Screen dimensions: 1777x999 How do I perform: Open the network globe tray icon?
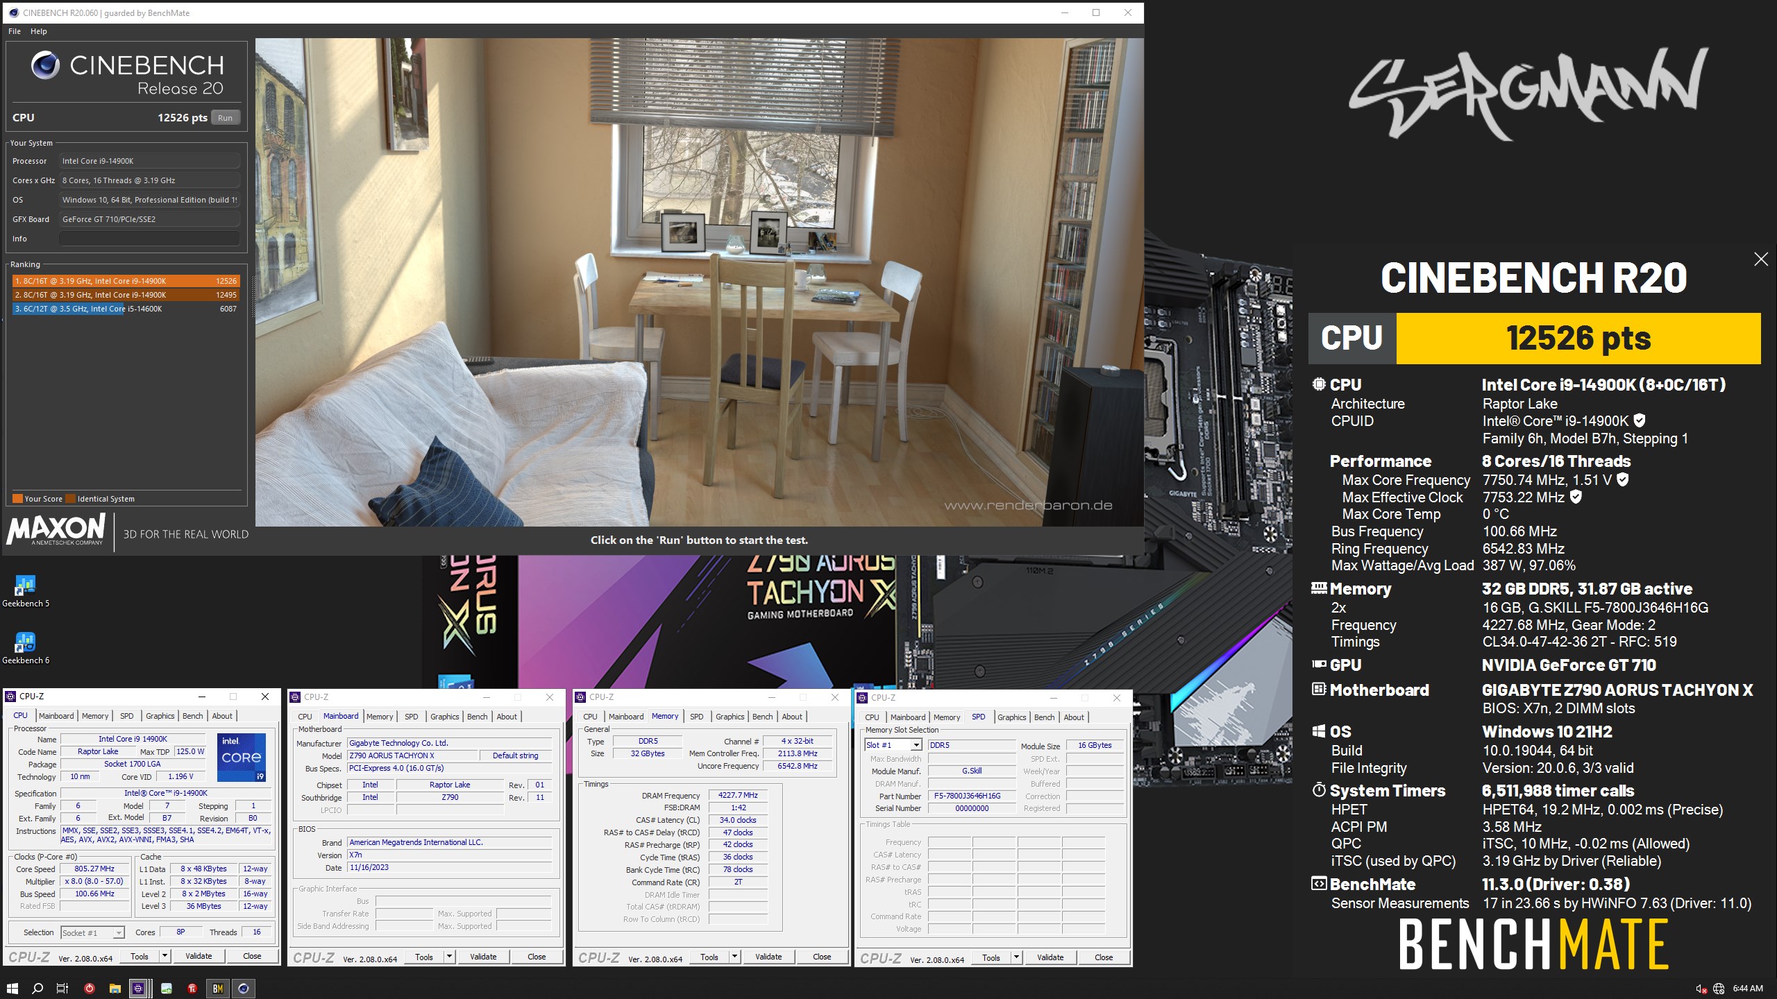point(1719,989)
